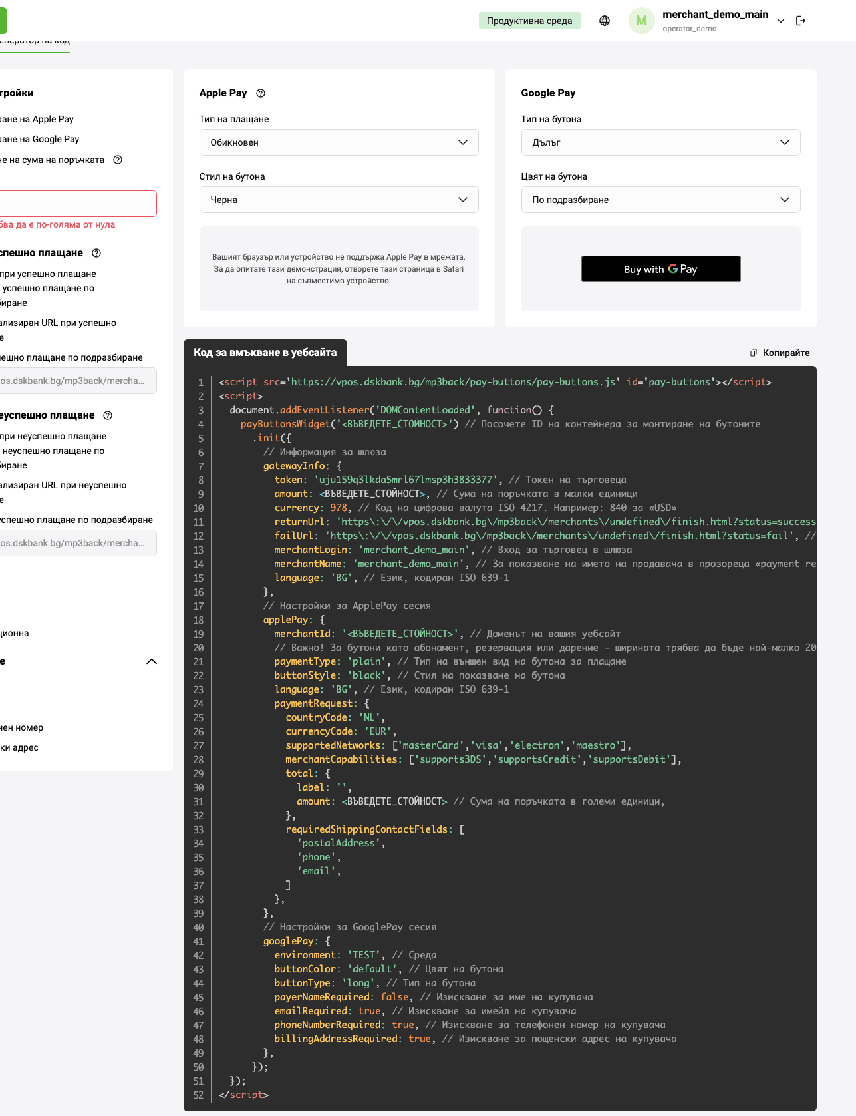
Task: Click the "buttonStyle: 'black'" code line
Action: pos(420,675)
